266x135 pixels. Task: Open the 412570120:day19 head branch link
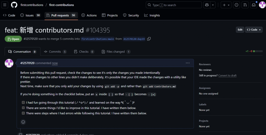(134, 39)
